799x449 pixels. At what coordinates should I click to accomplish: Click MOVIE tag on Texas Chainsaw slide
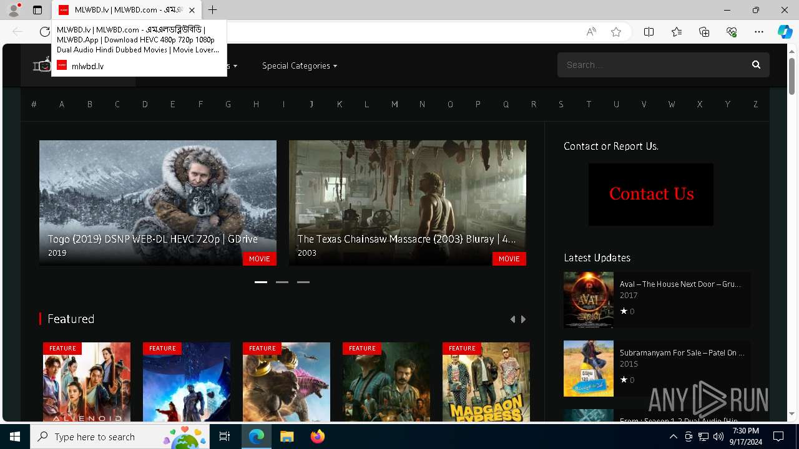click(x=509, y=259)
